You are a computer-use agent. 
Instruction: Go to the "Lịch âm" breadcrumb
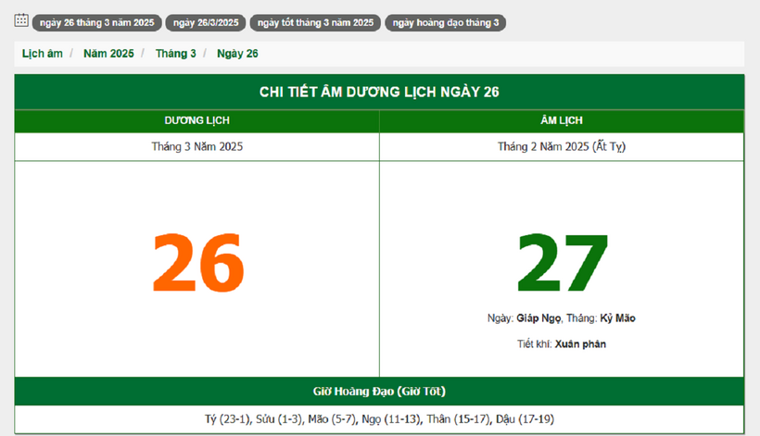[x=43, y=54]
